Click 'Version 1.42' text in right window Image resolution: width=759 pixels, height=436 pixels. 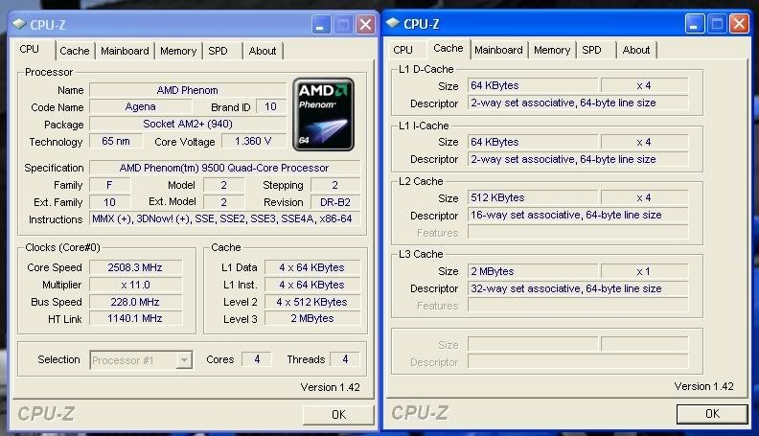coord(703,386)
